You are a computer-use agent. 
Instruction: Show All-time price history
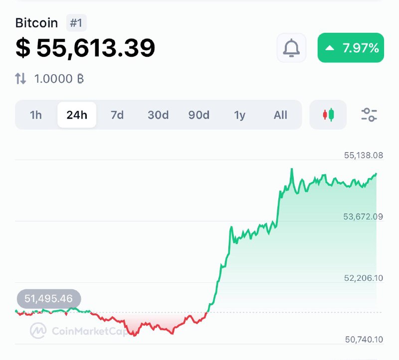(280, 115)
